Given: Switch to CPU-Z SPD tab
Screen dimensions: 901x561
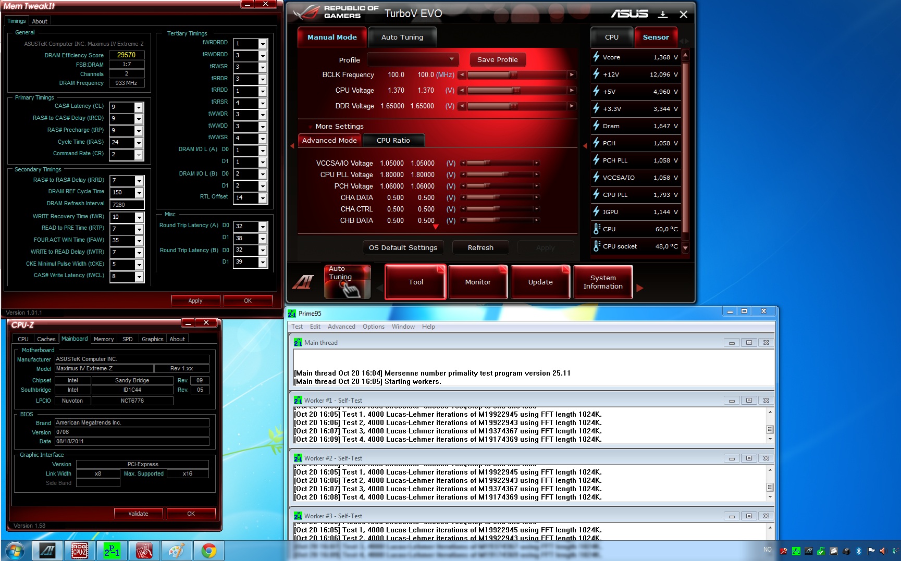Looking at the screenshot, I should point(128,339).
